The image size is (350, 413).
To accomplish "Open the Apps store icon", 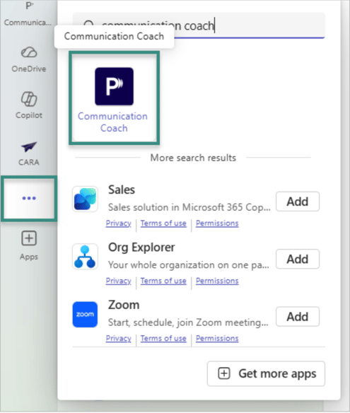I will click(x=29, y=245).
